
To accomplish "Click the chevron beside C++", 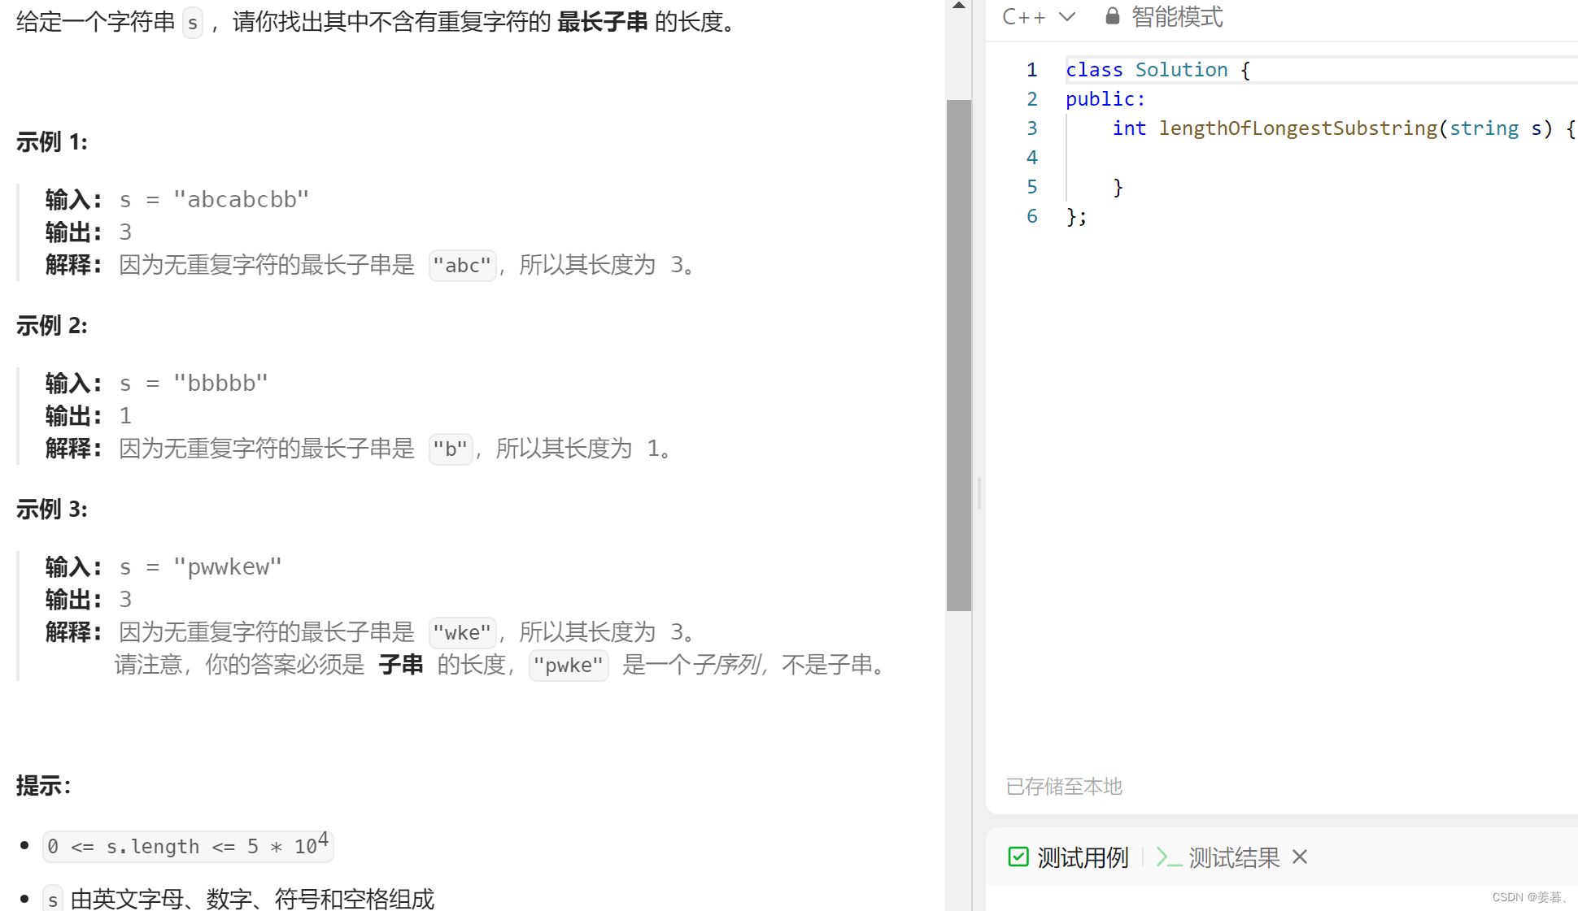I will coord(1066,17).
